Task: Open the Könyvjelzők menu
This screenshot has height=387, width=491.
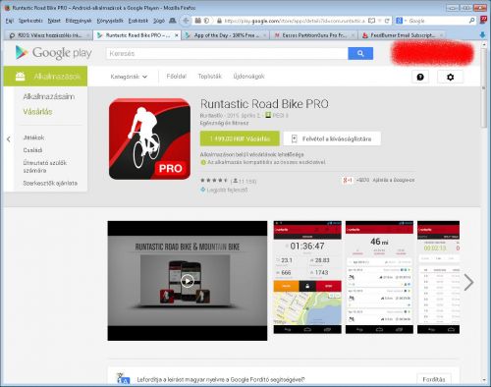Action: pyautogui.click(x=110, y=21)
